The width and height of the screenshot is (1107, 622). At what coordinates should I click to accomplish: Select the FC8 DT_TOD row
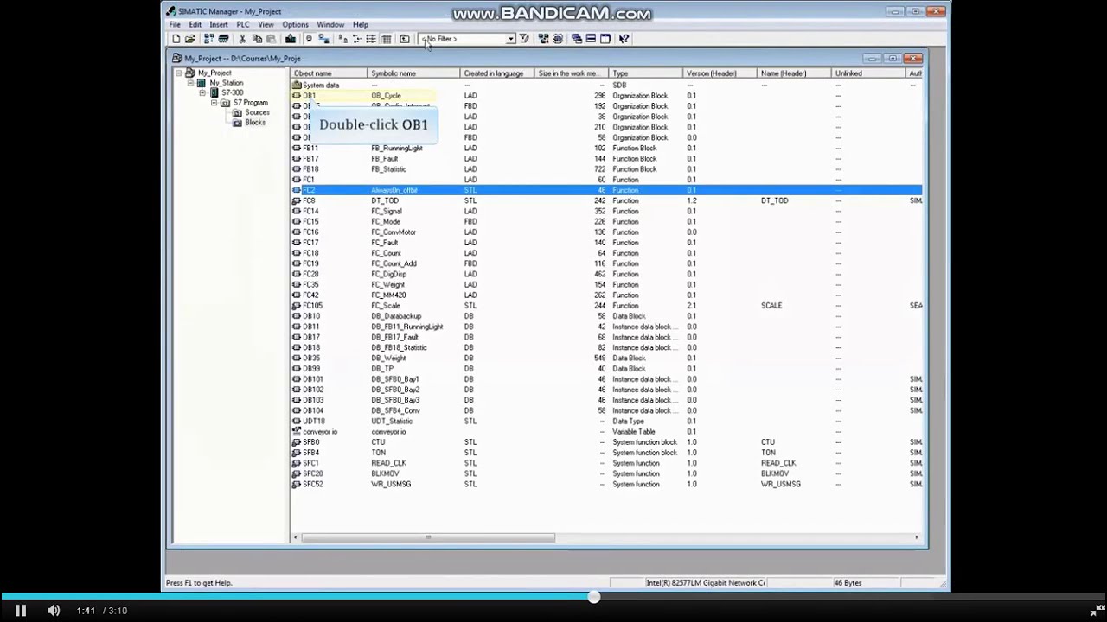pos(606,200)
